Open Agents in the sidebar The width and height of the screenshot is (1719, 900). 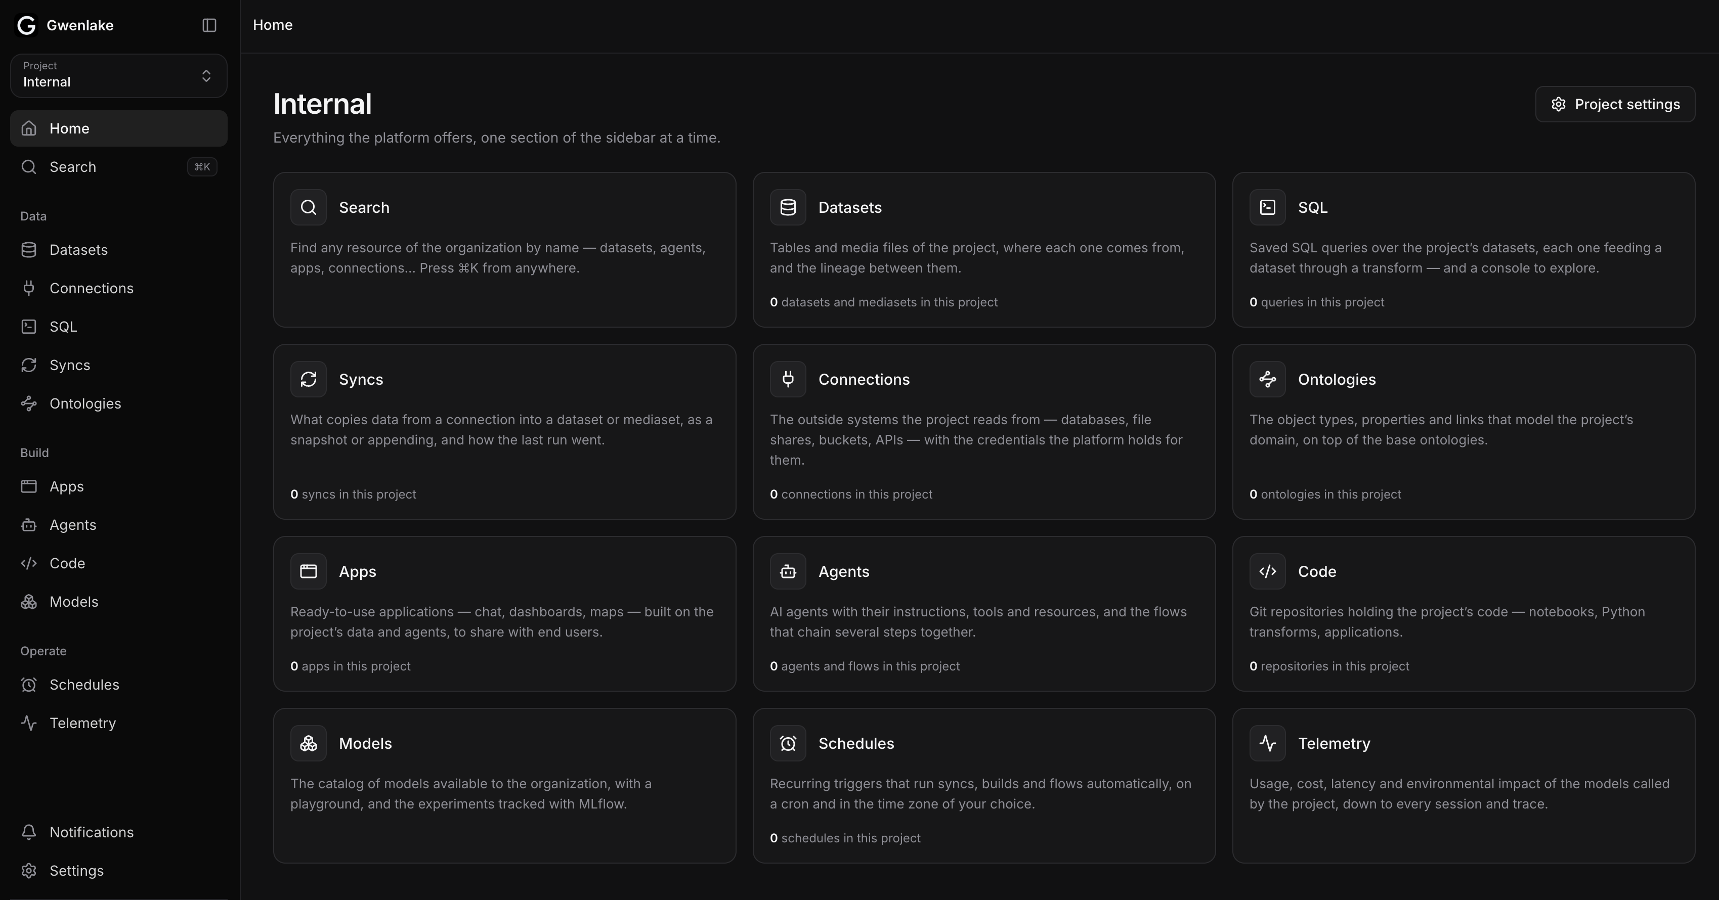(x=119, y=525)
